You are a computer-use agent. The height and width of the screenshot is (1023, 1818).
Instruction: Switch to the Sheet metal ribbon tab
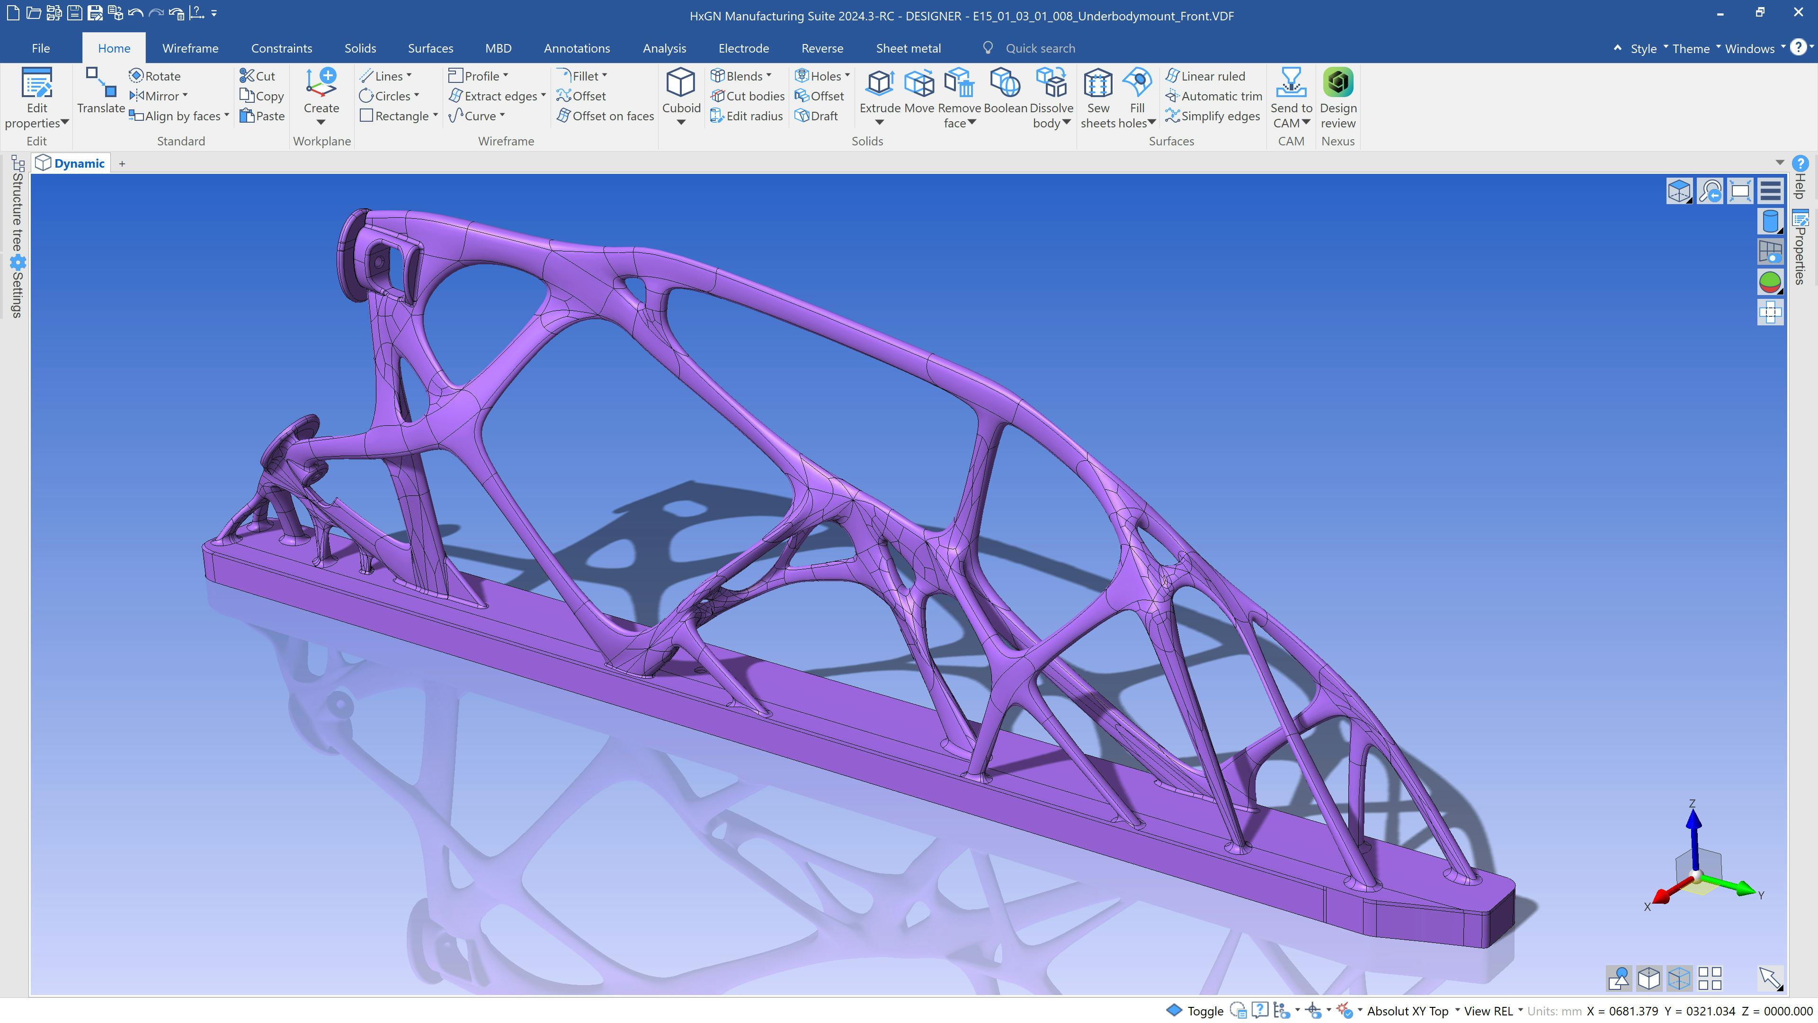point(908,48)
